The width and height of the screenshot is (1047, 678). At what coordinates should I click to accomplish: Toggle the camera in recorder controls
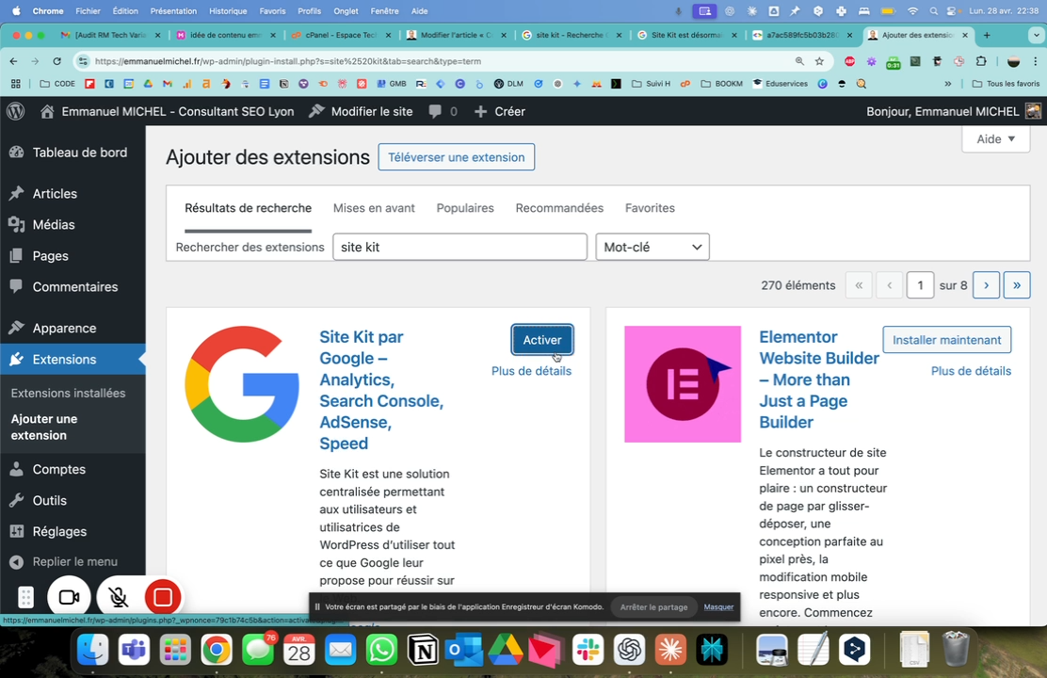click(69, 597)
